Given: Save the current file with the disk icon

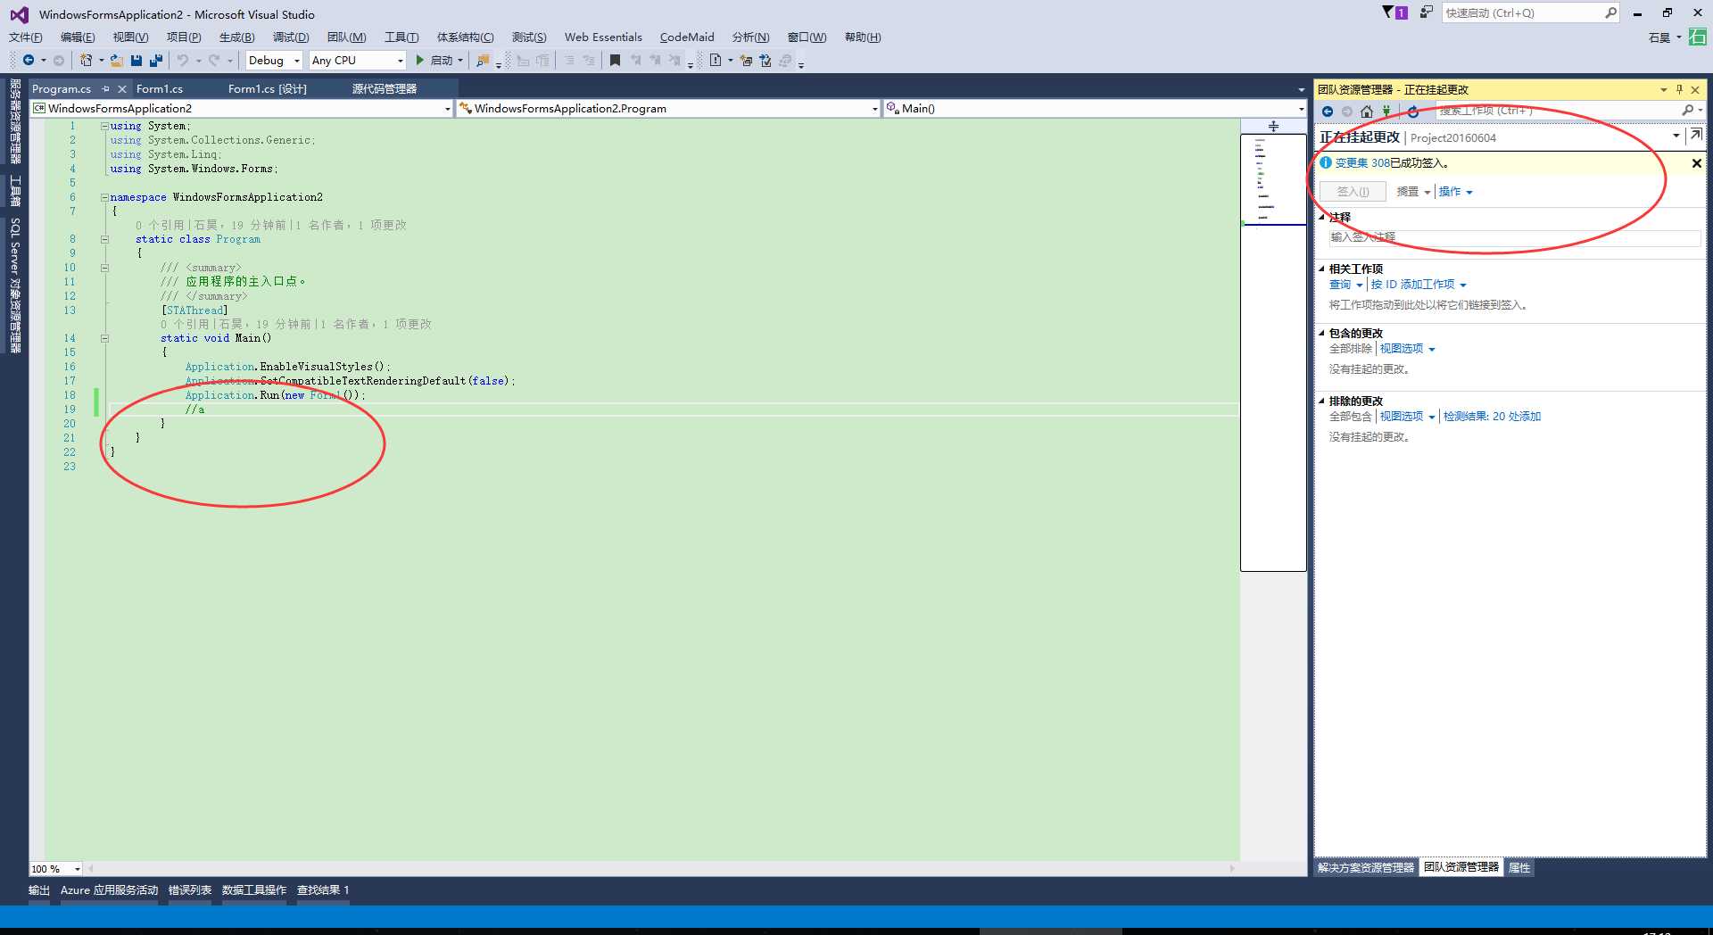Looking at the screenshot, I should [x=137, y=61].
